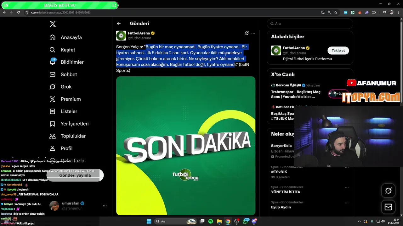The width and height of the screenshot is (403, 226).
Task: Bookmark this page with the star icon
Action: [336, 13]
